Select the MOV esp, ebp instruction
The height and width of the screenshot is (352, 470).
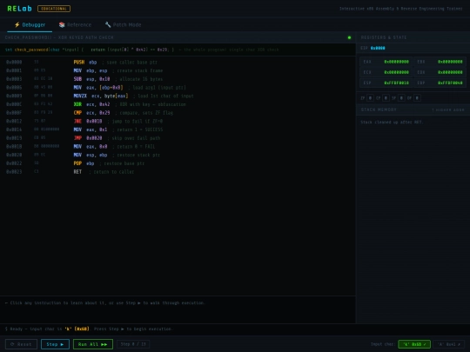click(178, 155)
